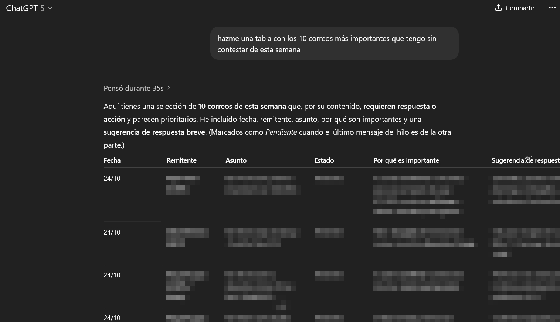Click the bold '10 correos de esta semana' text

point(242,107)
